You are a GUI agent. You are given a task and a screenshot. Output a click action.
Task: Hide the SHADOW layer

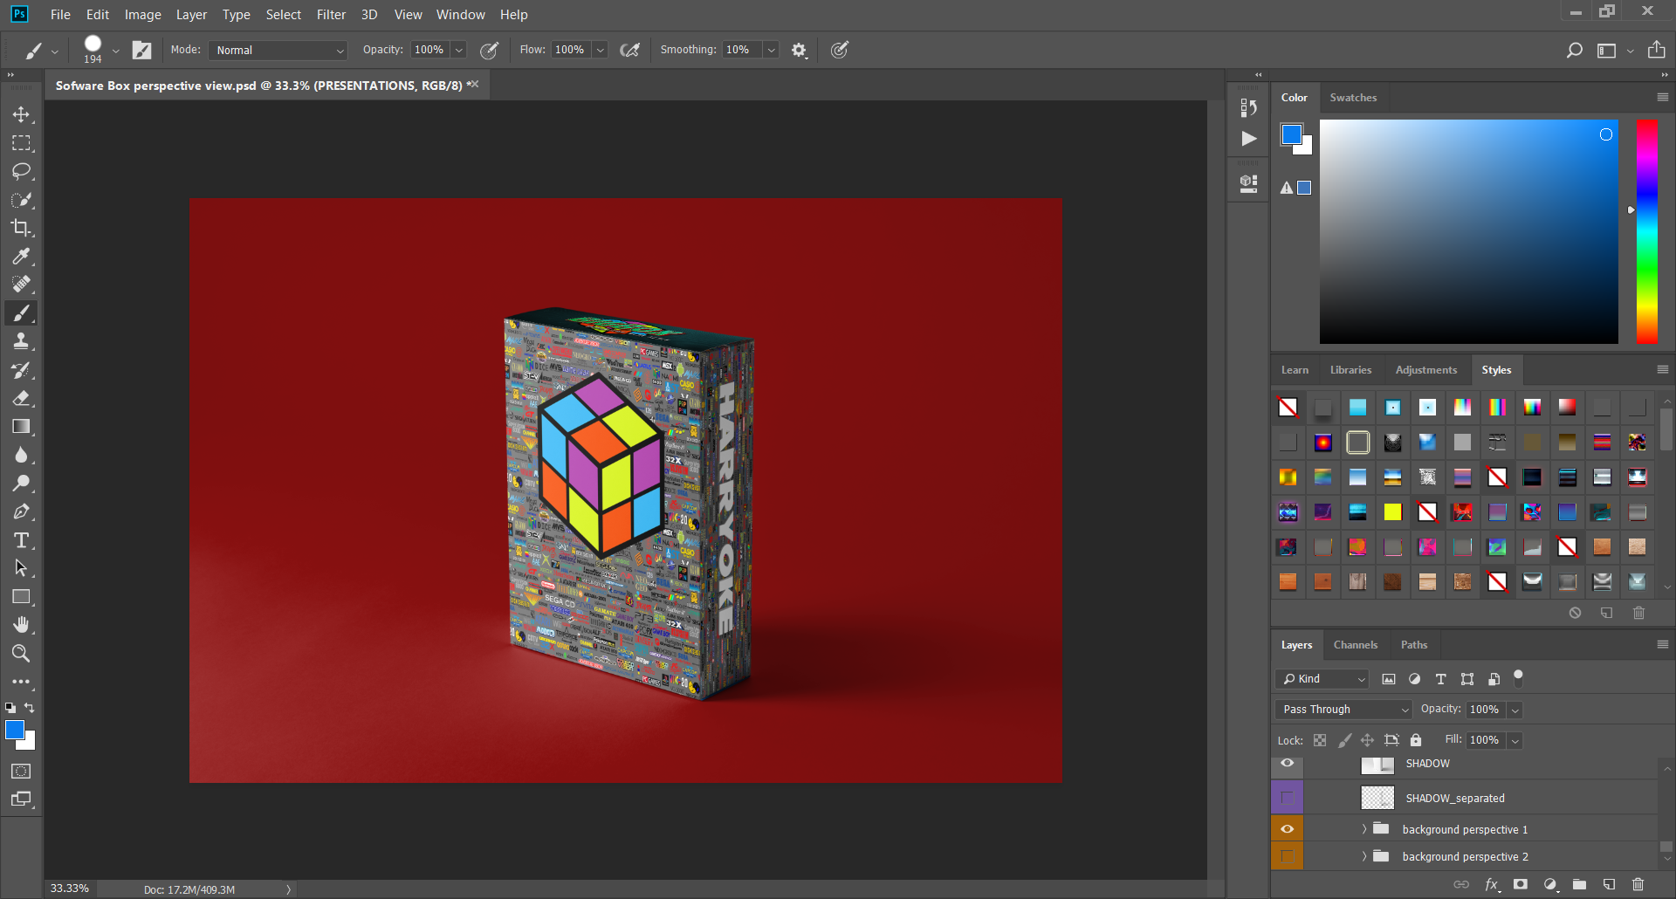(x=1288, y=764)
